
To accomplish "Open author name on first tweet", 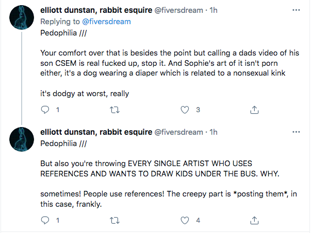I will pyautogui.click(x=96, y=10).
